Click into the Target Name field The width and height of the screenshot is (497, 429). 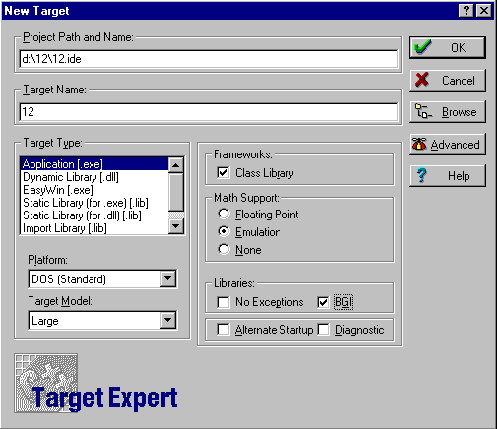click(x=209, y=112)
